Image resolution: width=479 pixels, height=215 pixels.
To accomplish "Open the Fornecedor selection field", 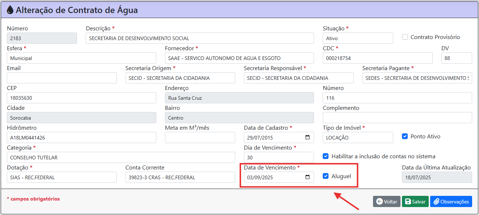I will point(239,58).
